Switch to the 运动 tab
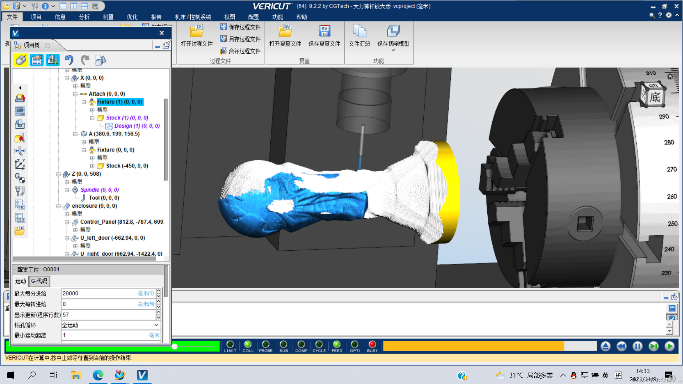 pos(21,281)
